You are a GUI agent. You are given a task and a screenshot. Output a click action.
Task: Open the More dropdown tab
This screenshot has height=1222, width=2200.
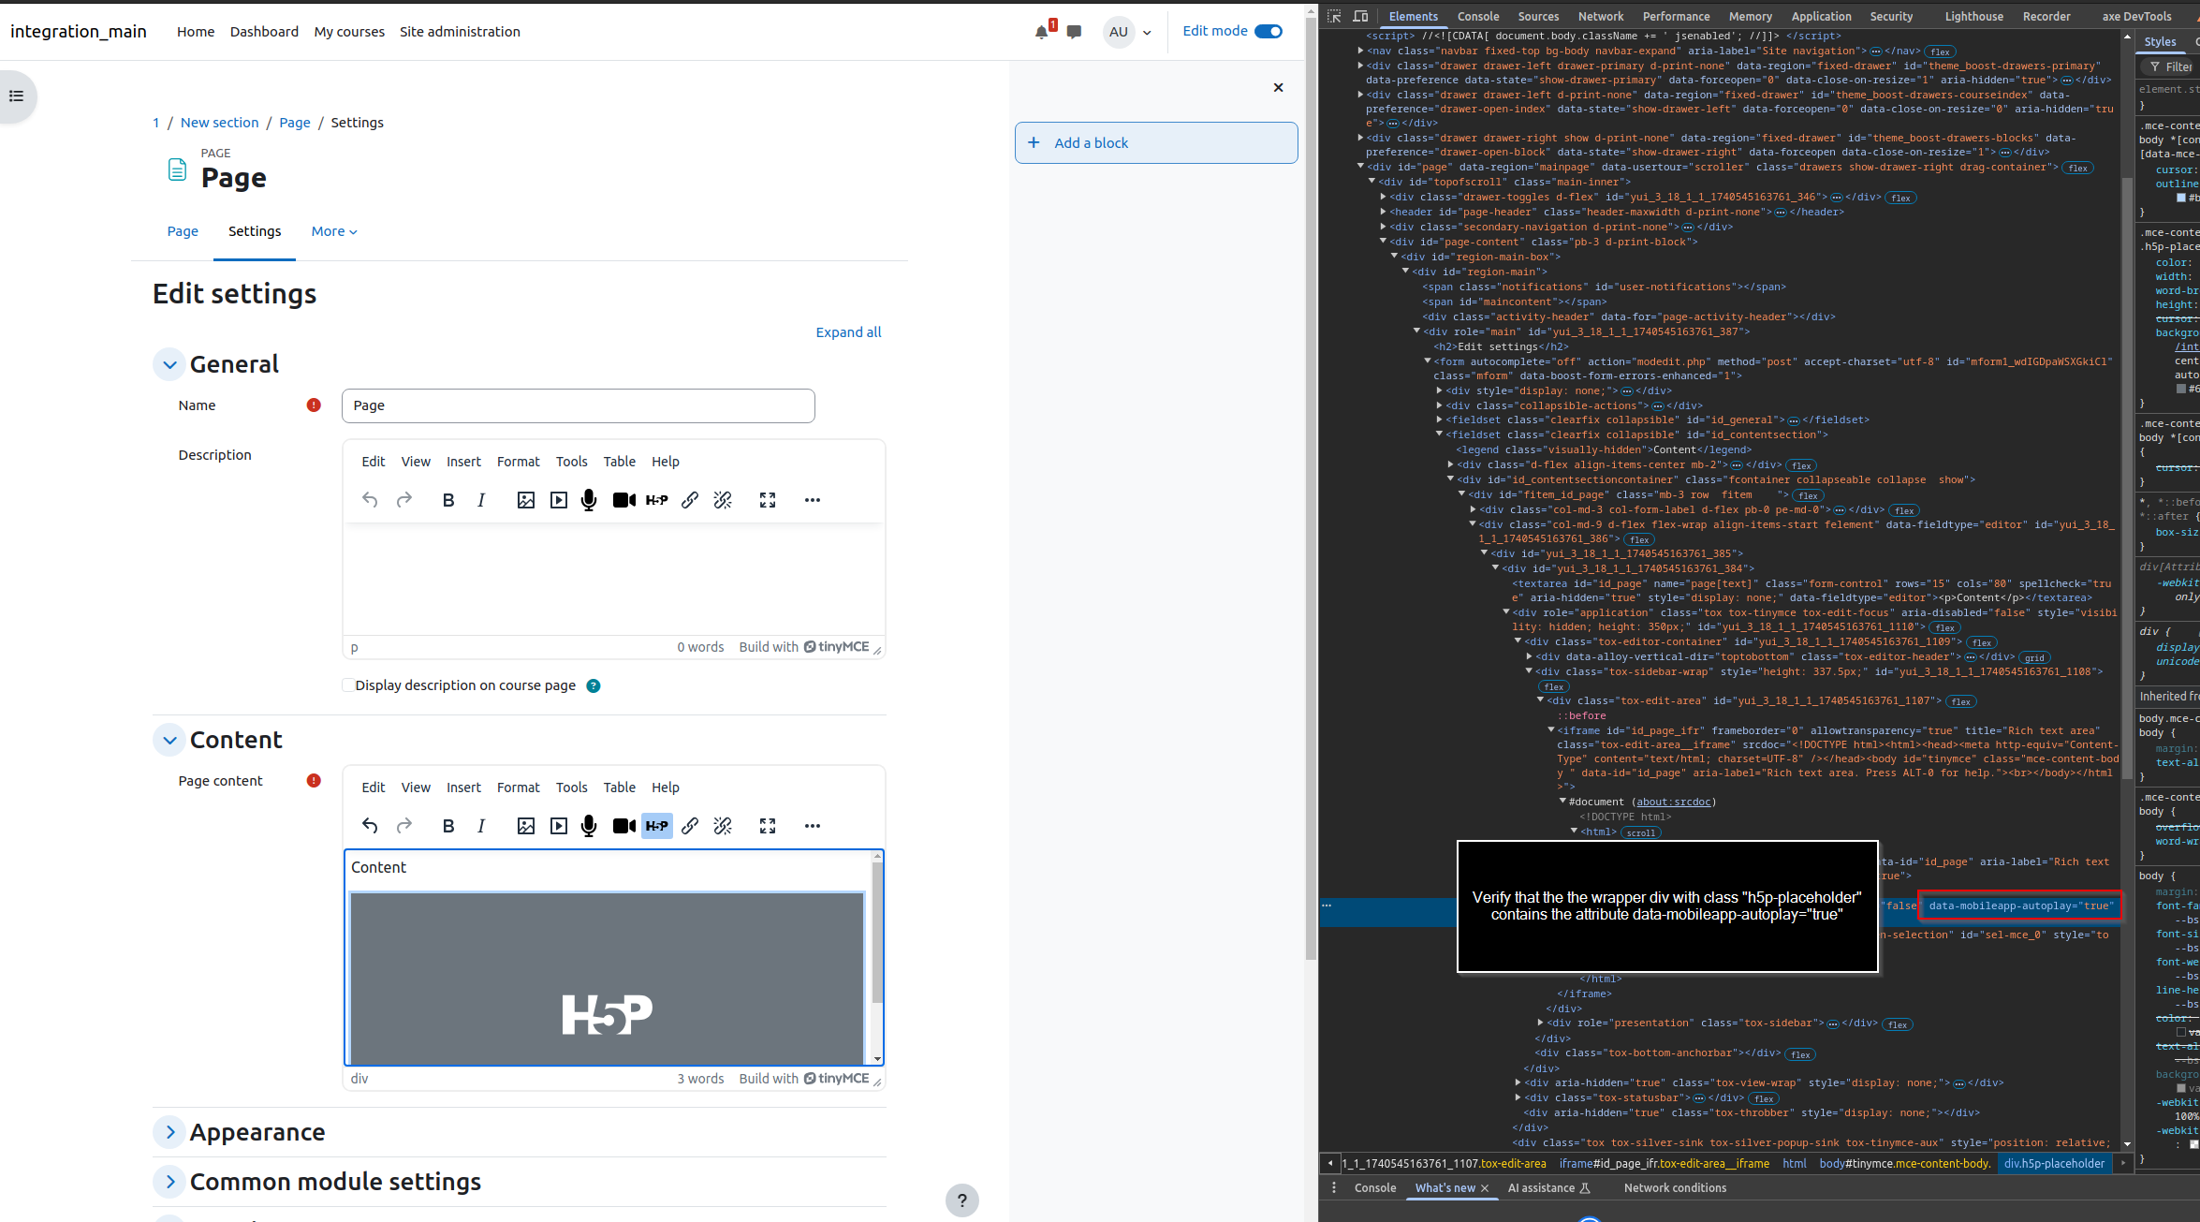pyautogui.click(x=334, y=231)
